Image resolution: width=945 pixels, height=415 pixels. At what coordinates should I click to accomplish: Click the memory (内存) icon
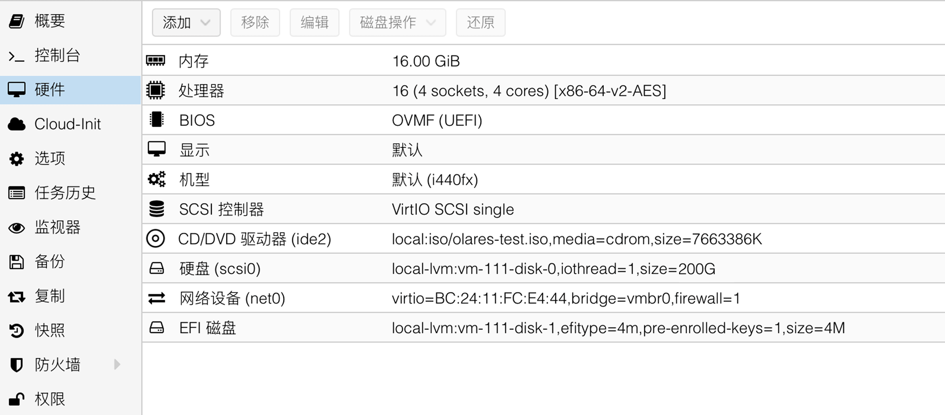(x=156, y=60)
